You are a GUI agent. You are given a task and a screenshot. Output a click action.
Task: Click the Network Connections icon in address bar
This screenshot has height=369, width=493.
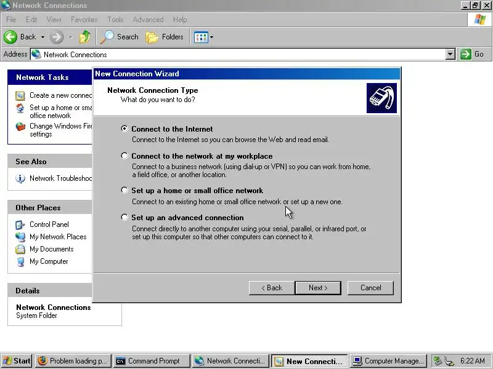pyautogui.click(x=36, y=54)
